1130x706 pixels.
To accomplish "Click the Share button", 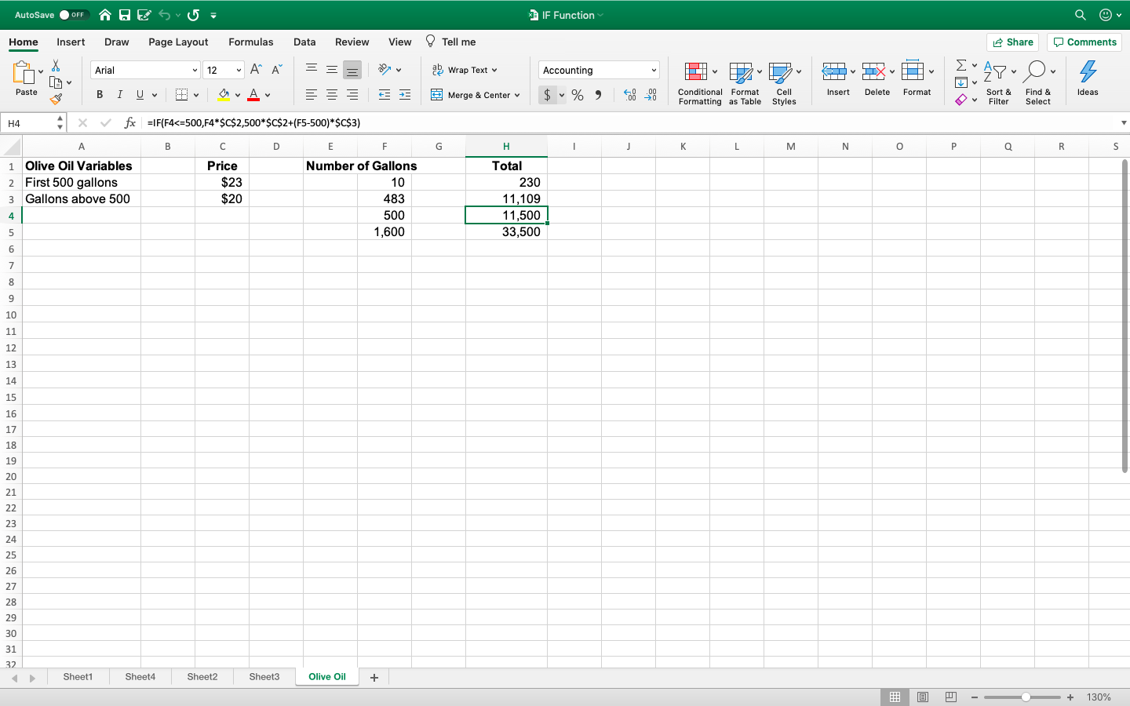I will tap(1012, 42).
